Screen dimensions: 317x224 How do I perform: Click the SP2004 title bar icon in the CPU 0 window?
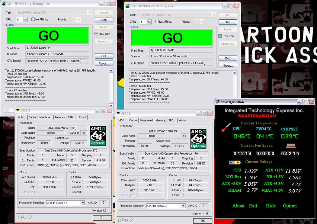[x=3, y=3]
